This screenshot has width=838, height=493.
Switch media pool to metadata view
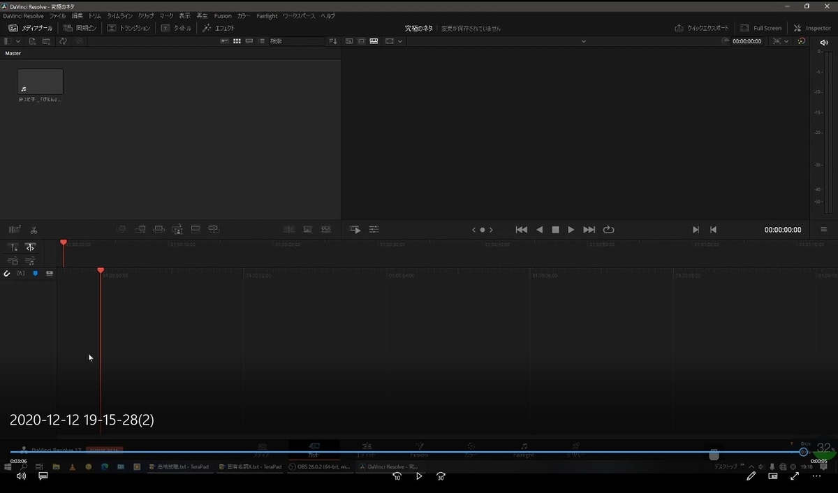224,41
